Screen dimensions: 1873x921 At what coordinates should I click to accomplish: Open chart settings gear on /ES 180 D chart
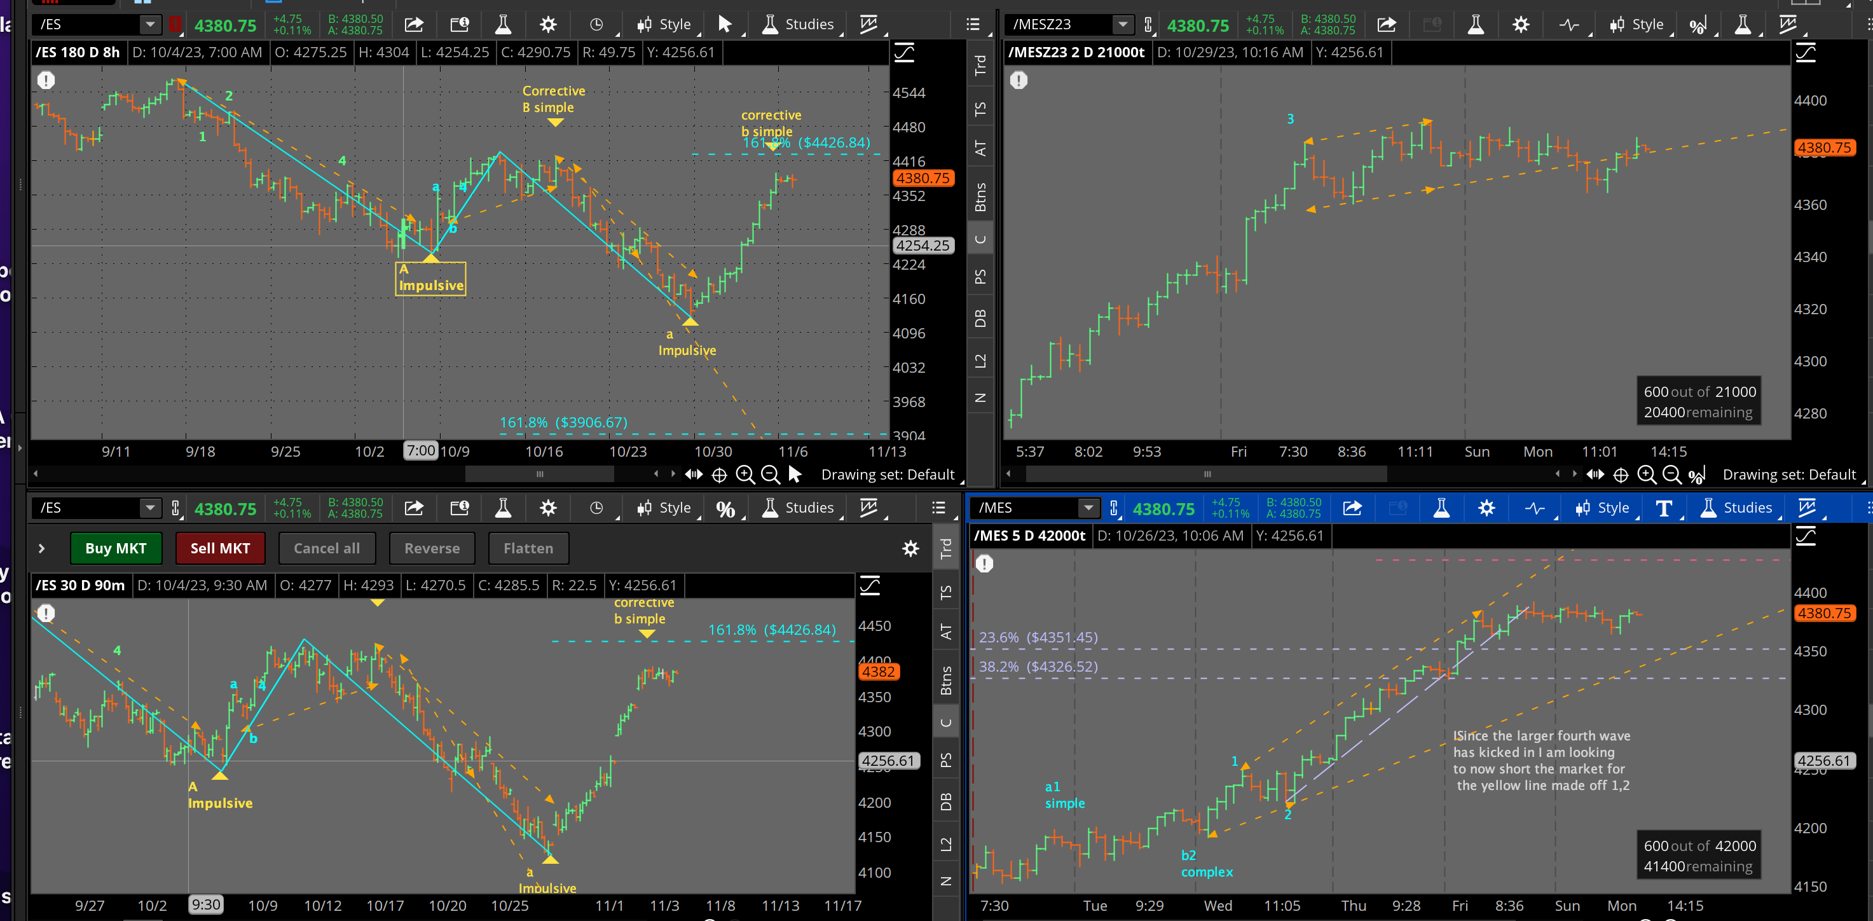(x=548, y=25)
